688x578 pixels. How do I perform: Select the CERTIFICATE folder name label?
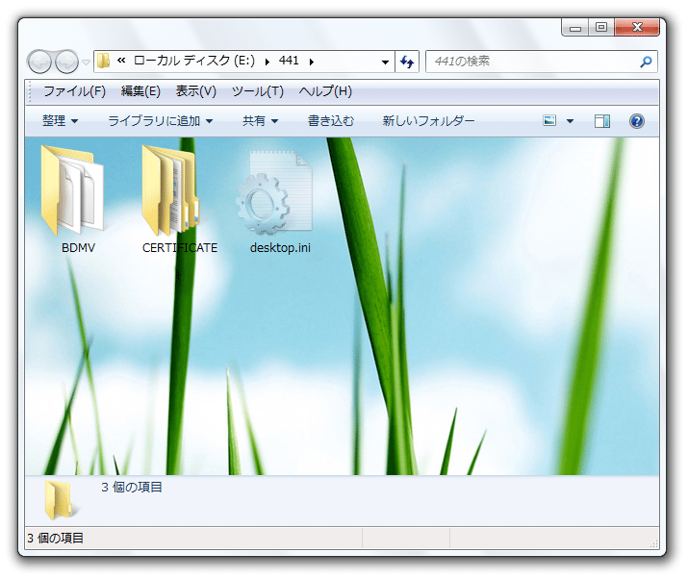click(x=180, y=248)
